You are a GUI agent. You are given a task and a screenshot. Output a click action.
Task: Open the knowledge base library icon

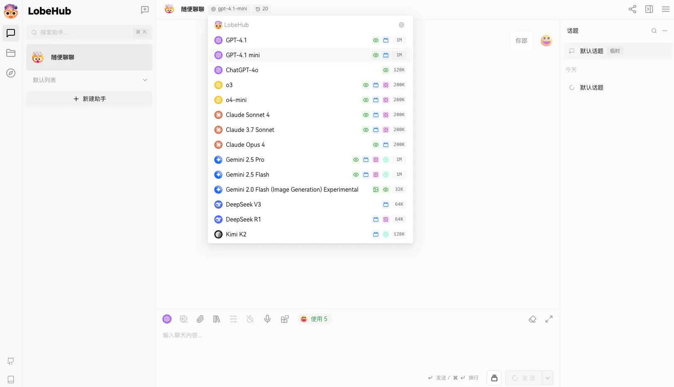[x=217, y=319]
